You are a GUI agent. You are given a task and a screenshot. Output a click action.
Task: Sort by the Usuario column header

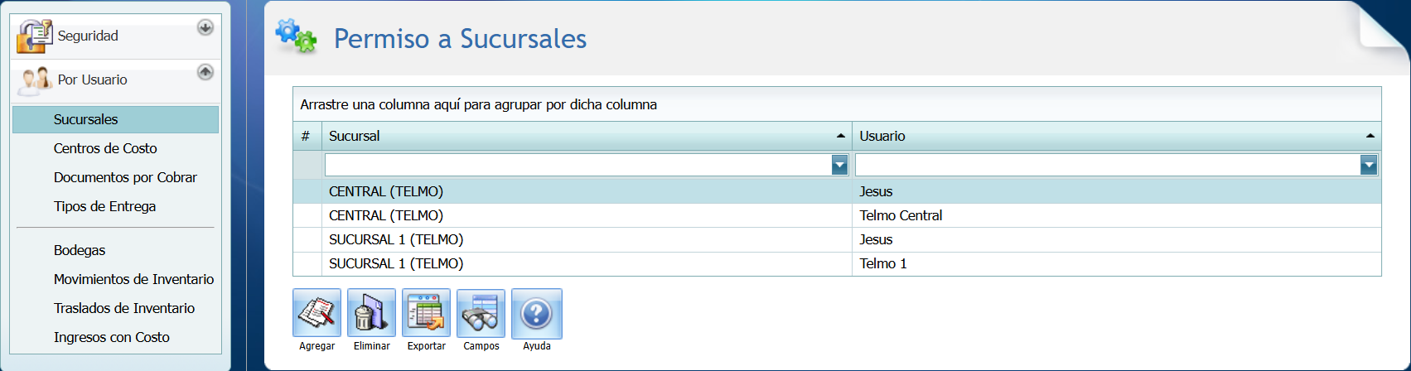(1110, 136)
